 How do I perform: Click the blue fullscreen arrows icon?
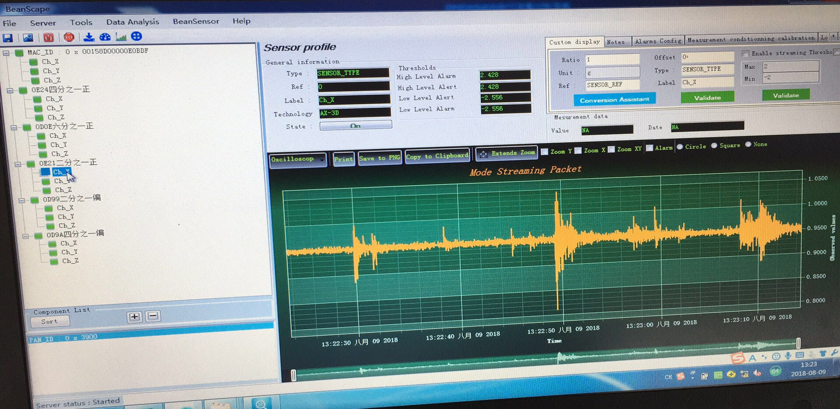[x=136, y=36]
